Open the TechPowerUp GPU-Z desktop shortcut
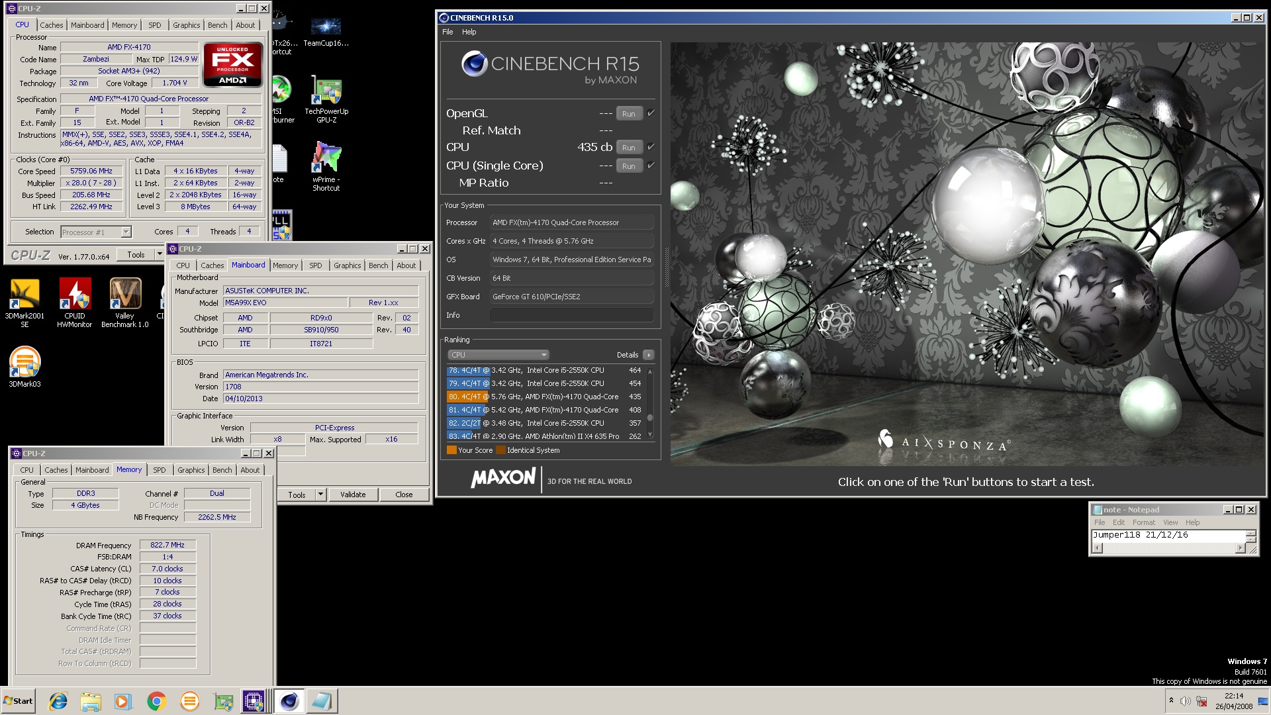Image resolution: width=1271 pixels, height=715 pixels. [x=326, y=99]
